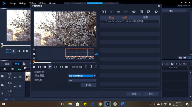This screenshot has height=107, width=192.
Task: Delete the selected subtitle with the minus icon
Action: (x=118, y=12)
